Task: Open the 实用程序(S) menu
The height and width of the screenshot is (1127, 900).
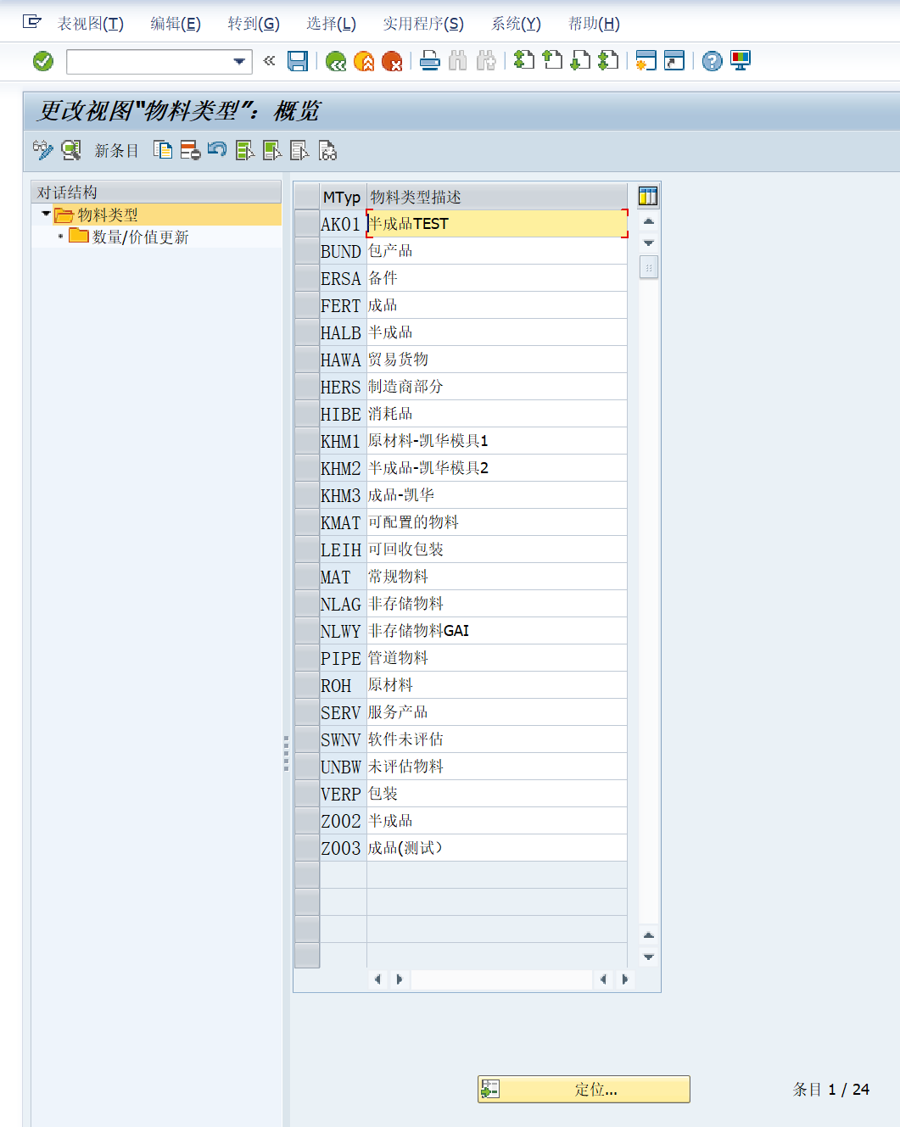Action: pos(423,24)
